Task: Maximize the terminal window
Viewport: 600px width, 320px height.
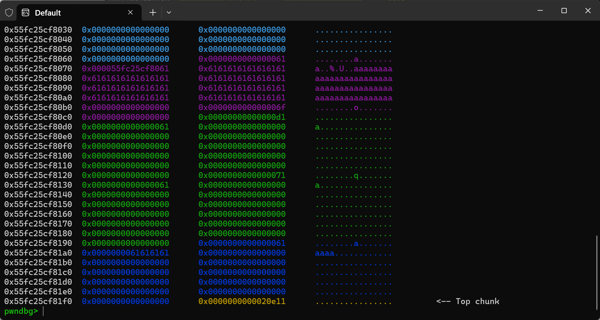Action: click(x=564, y=11)
